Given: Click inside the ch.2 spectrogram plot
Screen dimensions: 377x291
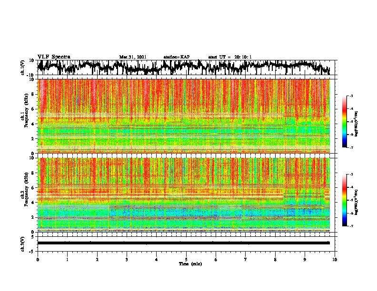Looking at the screenshot, I should [x=183, y=195].
